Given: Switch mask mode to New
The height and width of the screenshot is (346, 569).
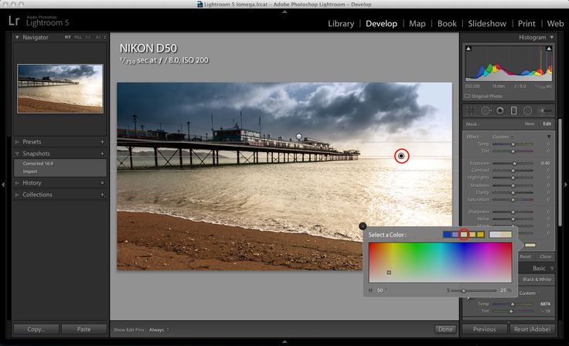Looking at the screenshot, I should 529,124.
